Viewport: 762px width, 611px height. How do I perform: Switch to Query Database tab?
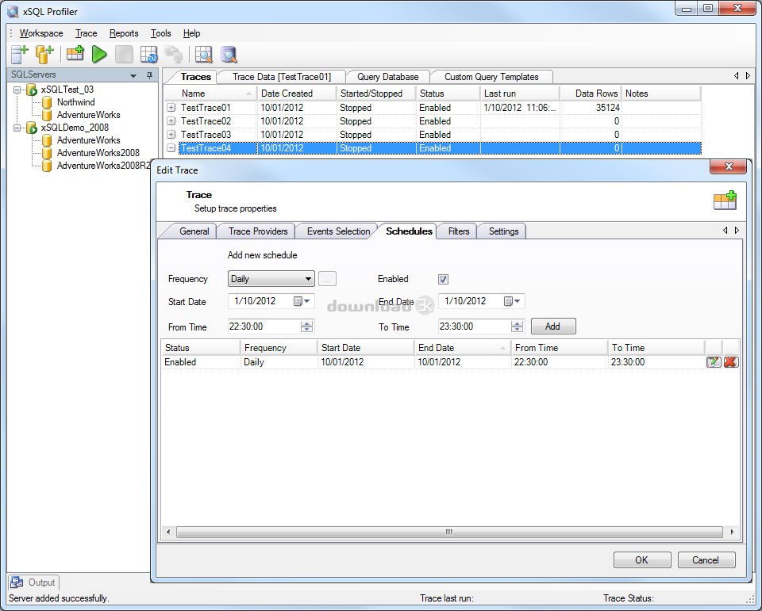tap(388, 77)
